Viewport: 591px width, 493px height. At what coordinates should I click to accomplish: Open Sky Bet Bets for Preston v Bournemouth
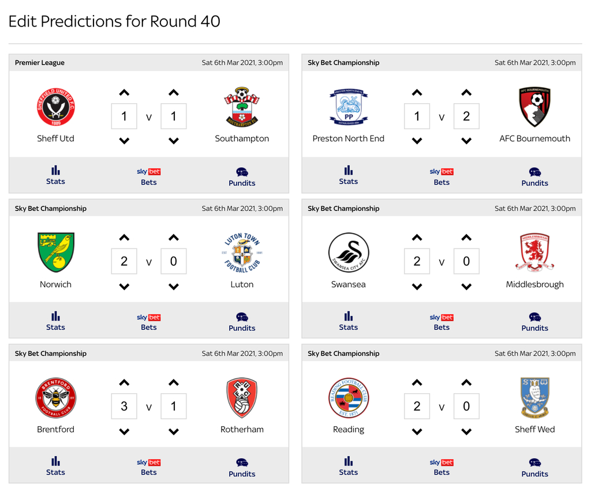(442, 176)
